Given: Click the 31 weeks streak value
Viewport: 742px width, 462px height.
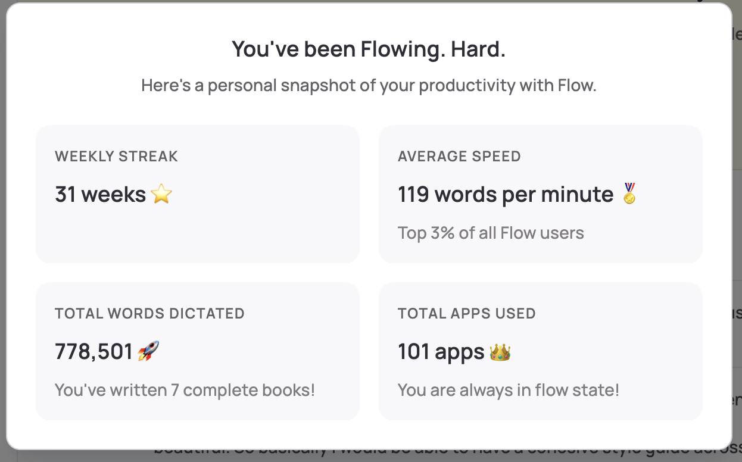Looking at the screenshot, I should point(99,193).
